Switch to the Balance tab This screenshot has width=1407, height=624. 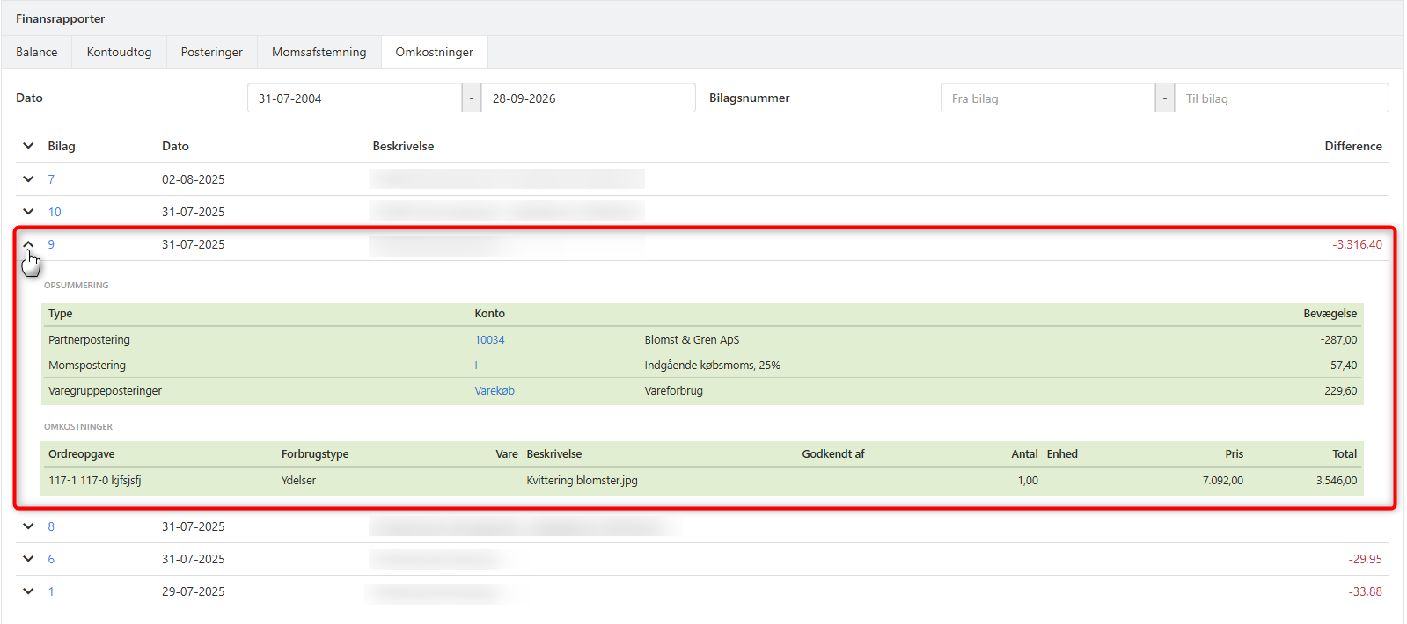[x=37, y=52]
